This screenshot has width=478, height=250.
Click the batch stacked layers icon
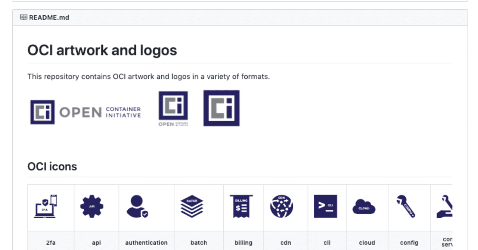pyautogui.click(x=192, y=206)
